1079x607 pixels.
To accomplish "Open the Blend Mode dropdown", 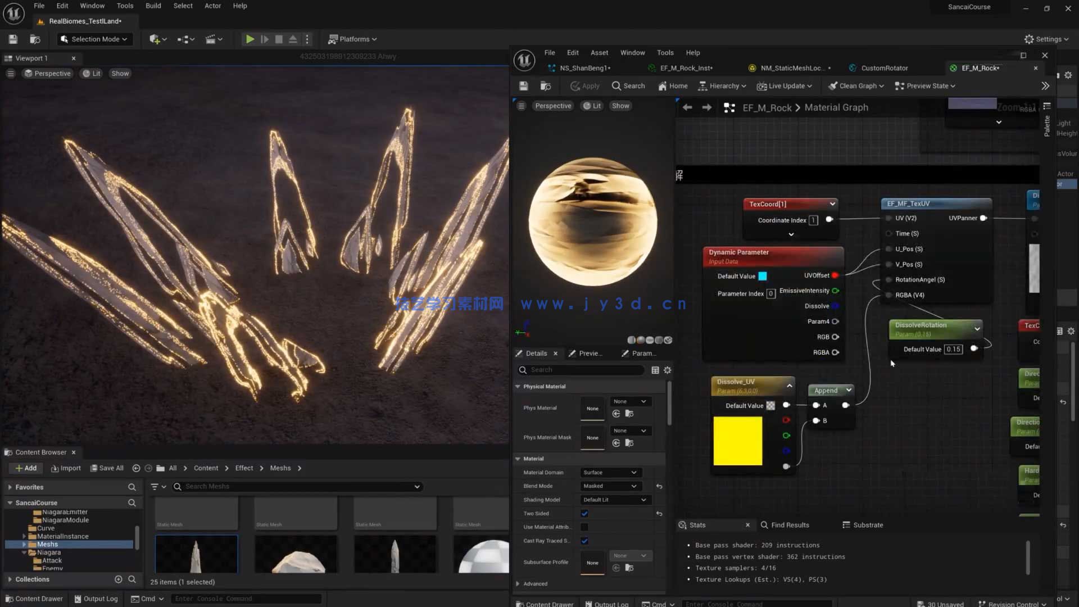I will click(610, 486).
